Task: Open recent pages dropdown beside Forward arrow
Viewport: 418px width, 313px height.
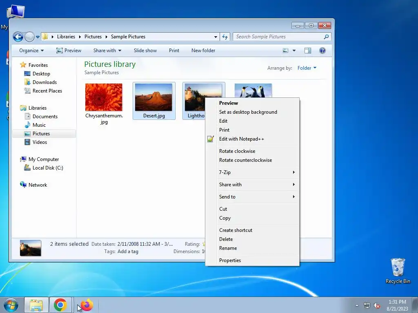Action: (38, 37)
